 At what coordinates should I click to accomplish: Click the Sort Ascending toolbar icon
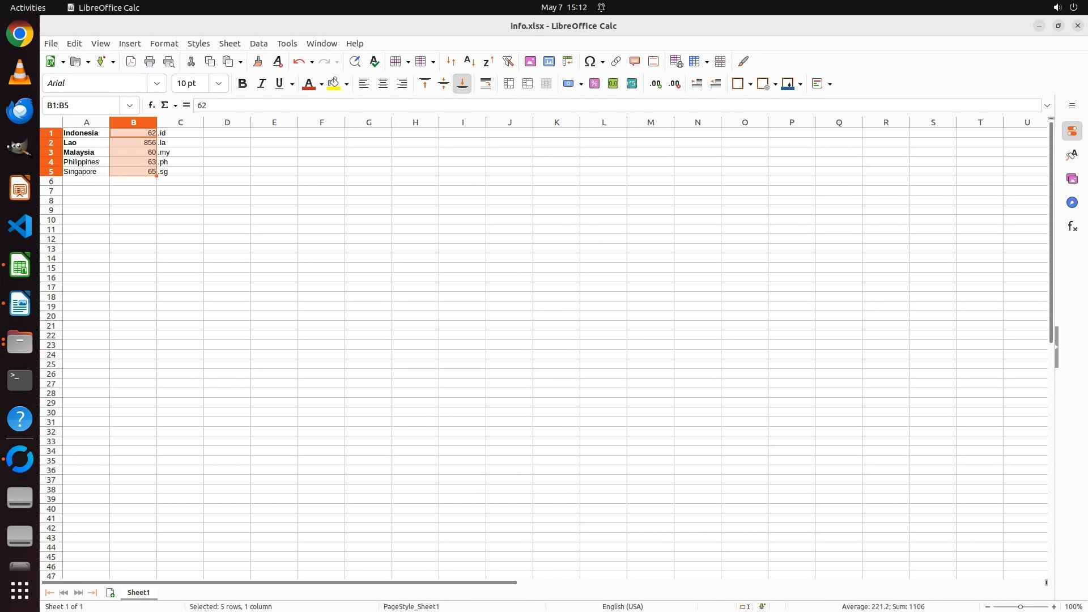coord(469,61)
